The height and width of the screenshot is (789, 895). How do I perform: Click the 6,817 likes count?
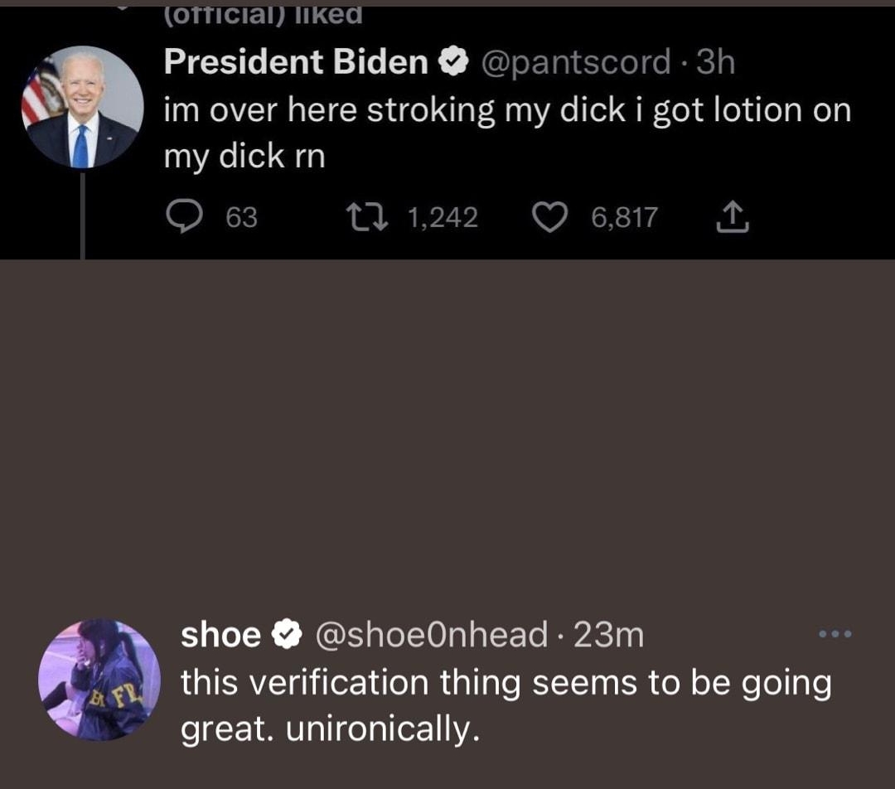[x=625, y=217]
